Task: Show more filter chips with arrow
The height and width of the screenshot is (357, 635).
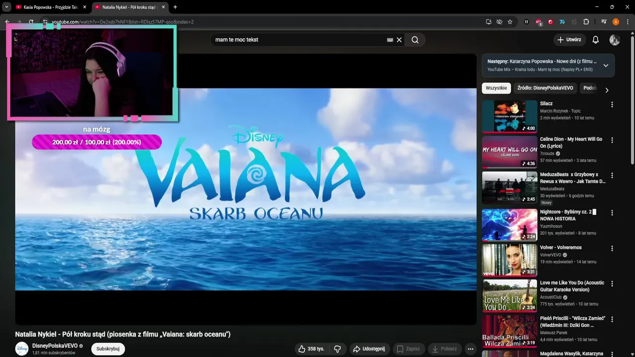Action: (x=606, y=90)
